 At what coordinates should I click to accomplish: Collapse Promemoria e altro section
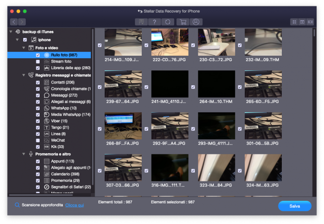[24, 154]
